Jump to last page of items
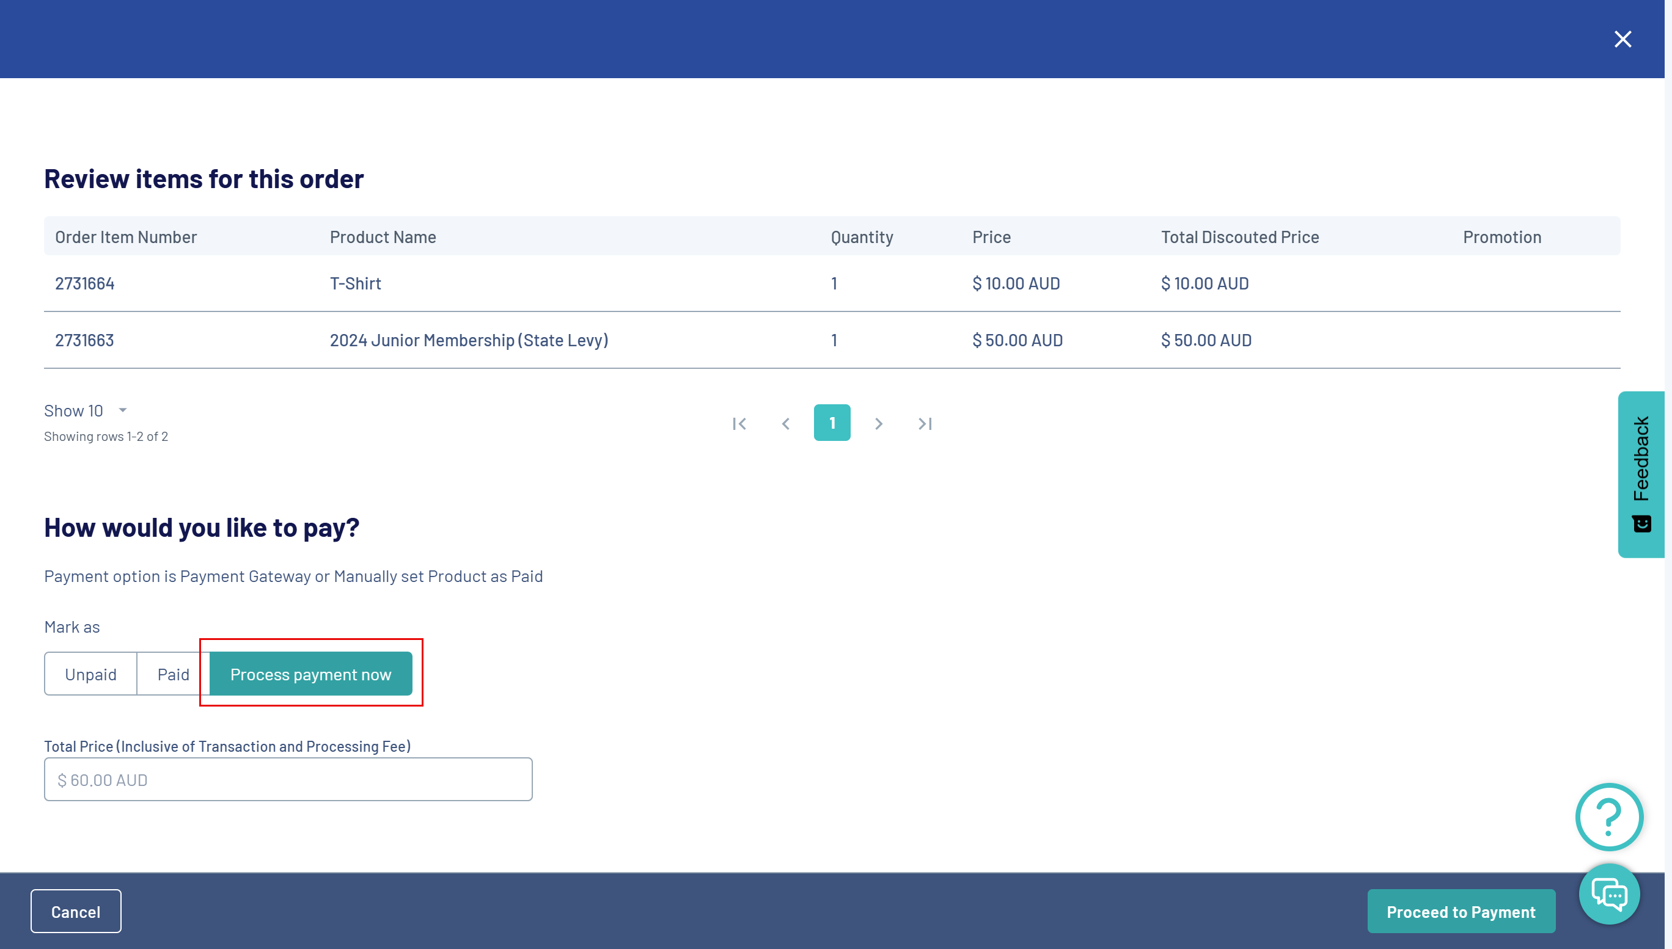1672x949 pixels. click(x=925, y=424)
